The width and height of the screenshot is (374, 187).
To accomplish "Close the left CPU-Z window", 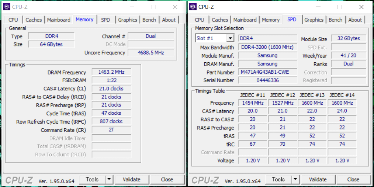I will point(175,7).
